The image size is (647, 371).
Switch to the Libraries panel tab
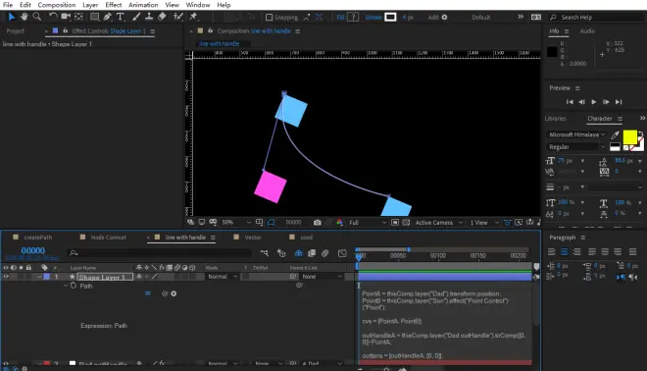click(556, 118)
